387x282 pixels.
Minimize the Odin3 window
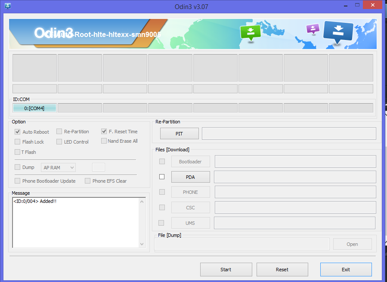(x=346, y=5)
